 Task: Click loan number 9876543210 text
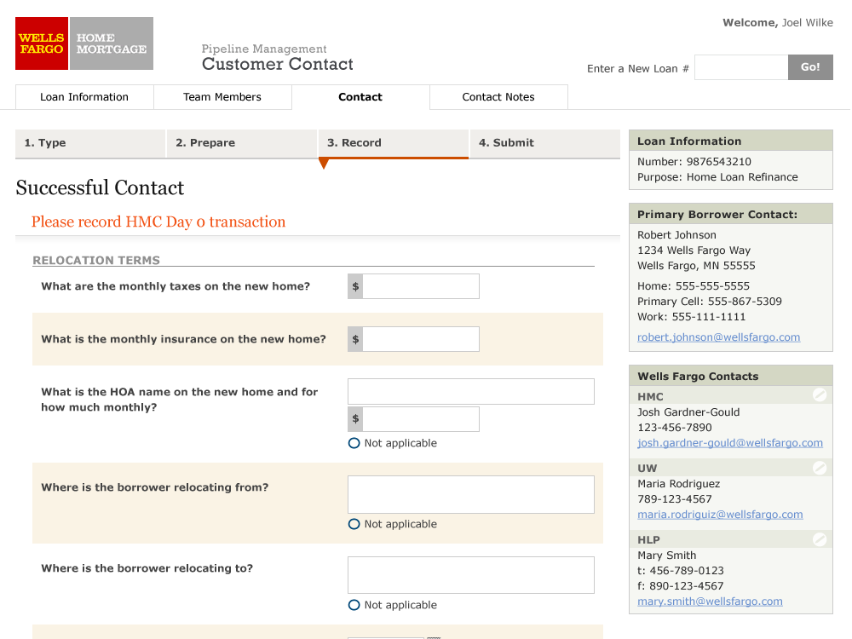click(718, 161)
